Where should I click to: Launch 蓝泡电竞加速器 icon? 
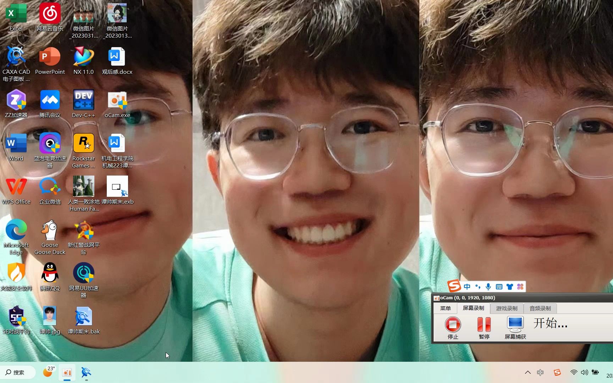click(50, 151)
